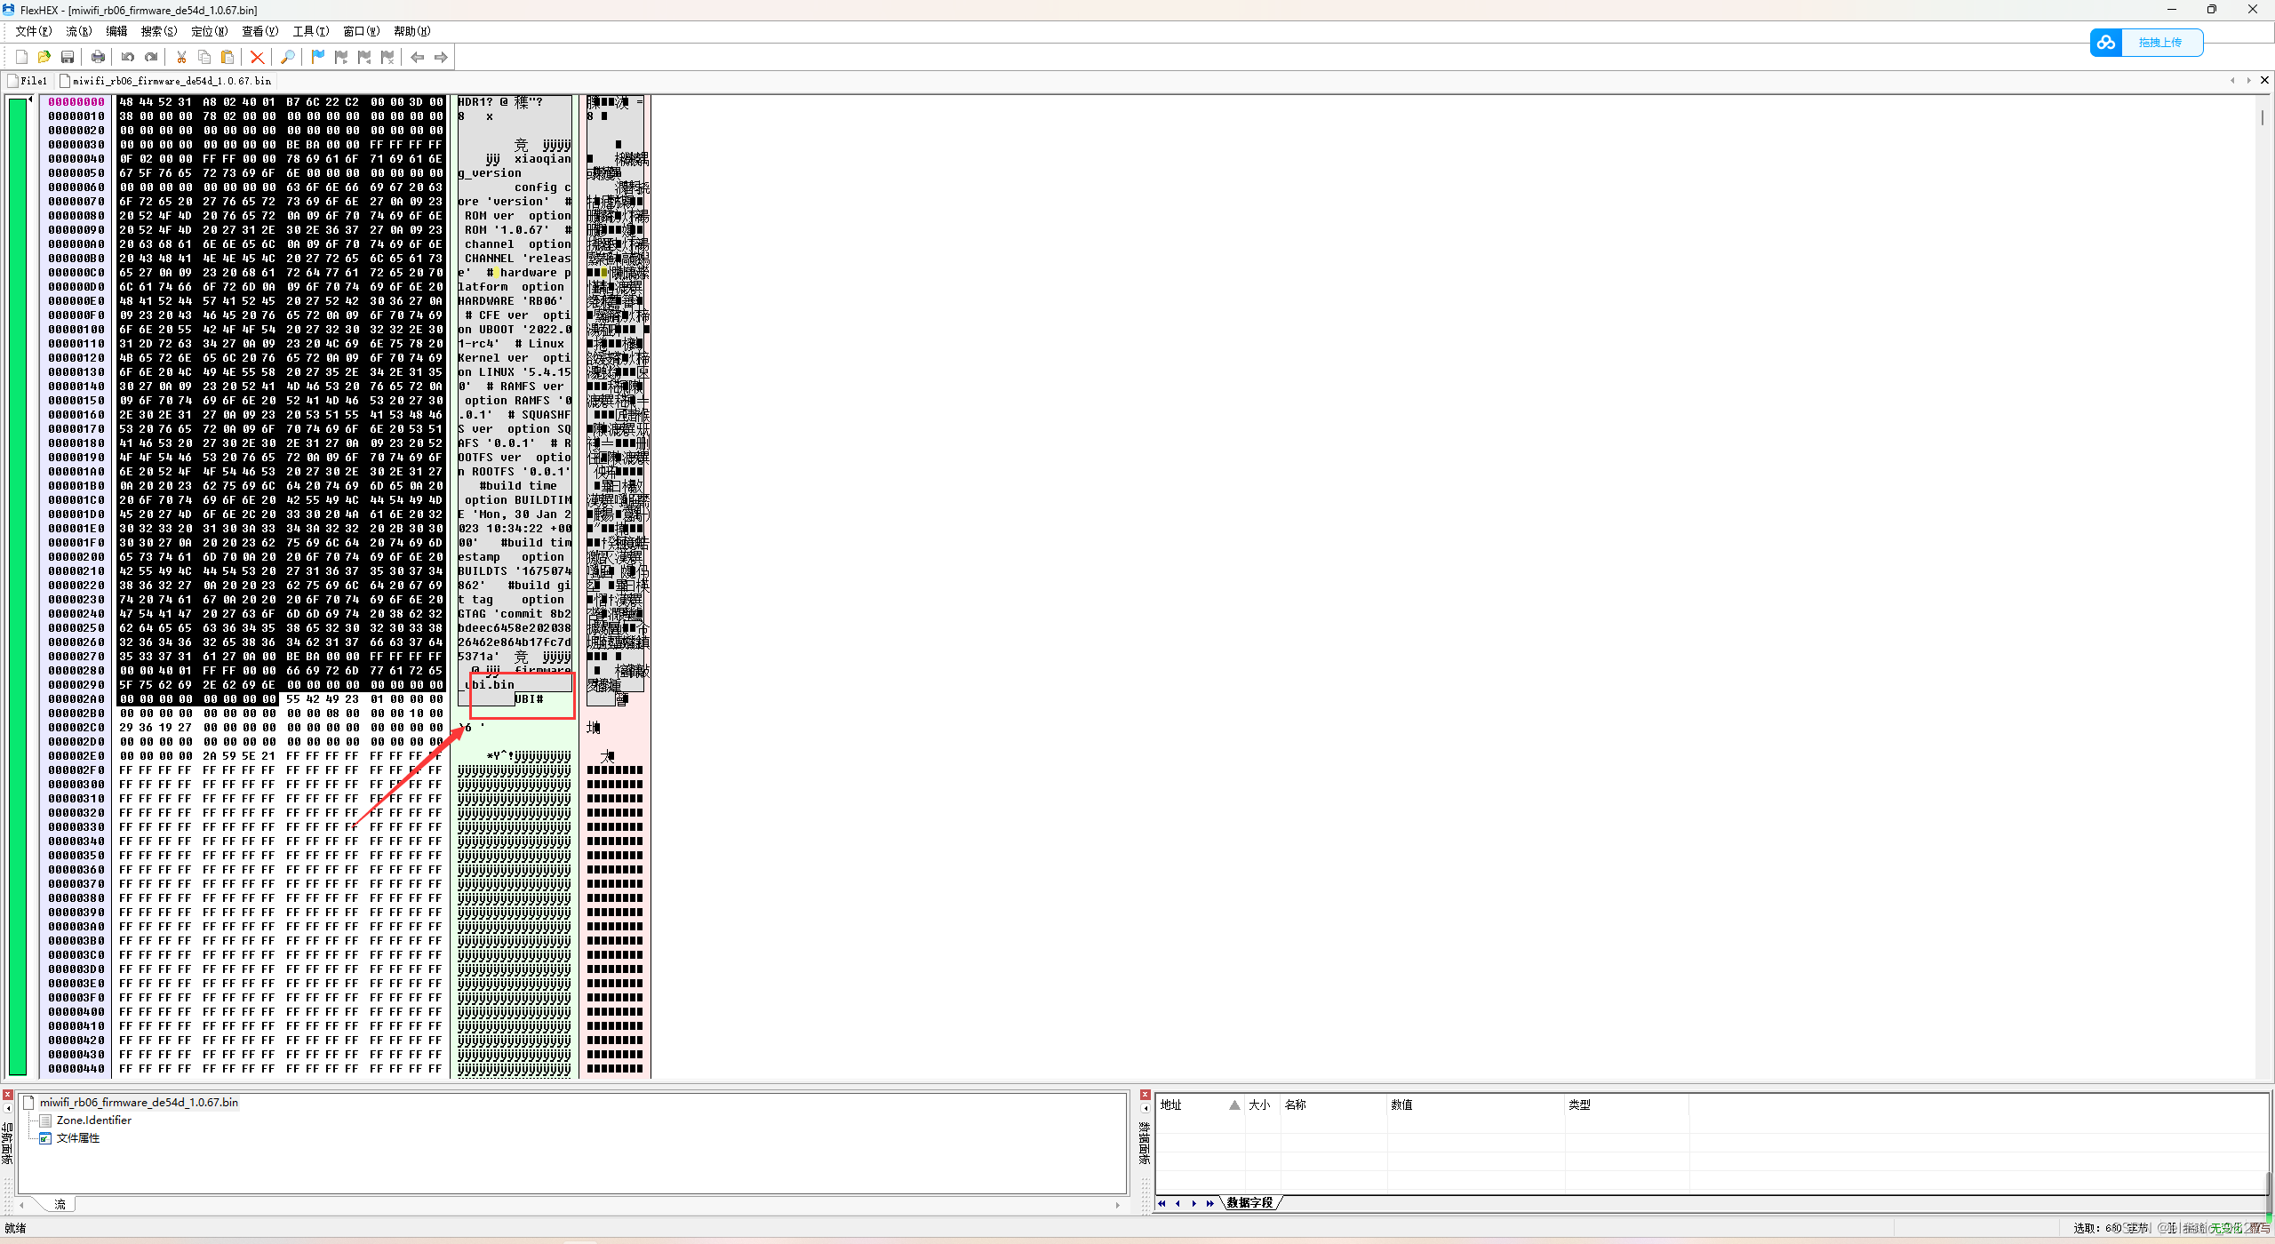Collapse the navigation panel with its arrow
The image size is (2275, 1244).
point(8,1108)
